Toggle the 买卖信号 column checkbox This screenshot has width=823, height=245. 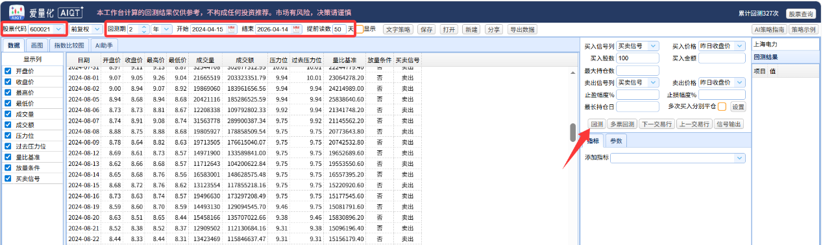click(x=8, y=179)
